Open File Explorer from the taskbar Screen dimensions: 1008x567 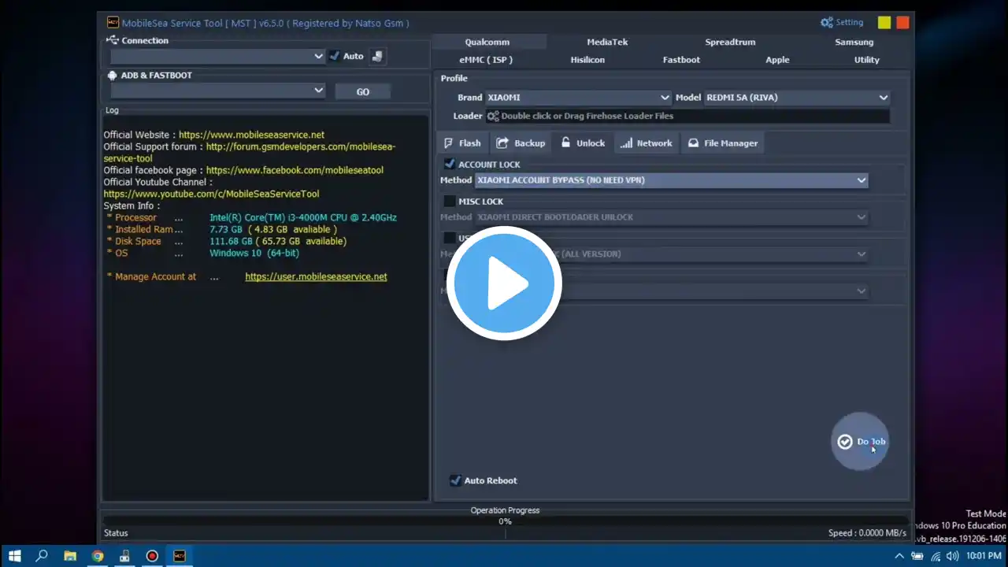pyautogui.click(x=69, y=556)
